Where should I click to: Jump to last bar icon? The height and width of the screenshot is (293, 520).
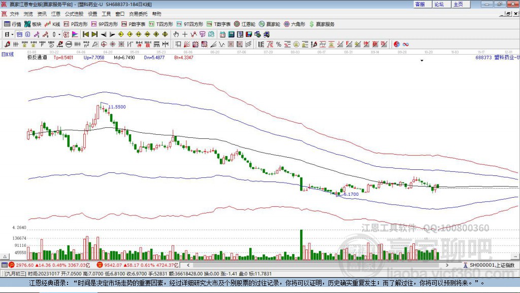tap(94, 34)
